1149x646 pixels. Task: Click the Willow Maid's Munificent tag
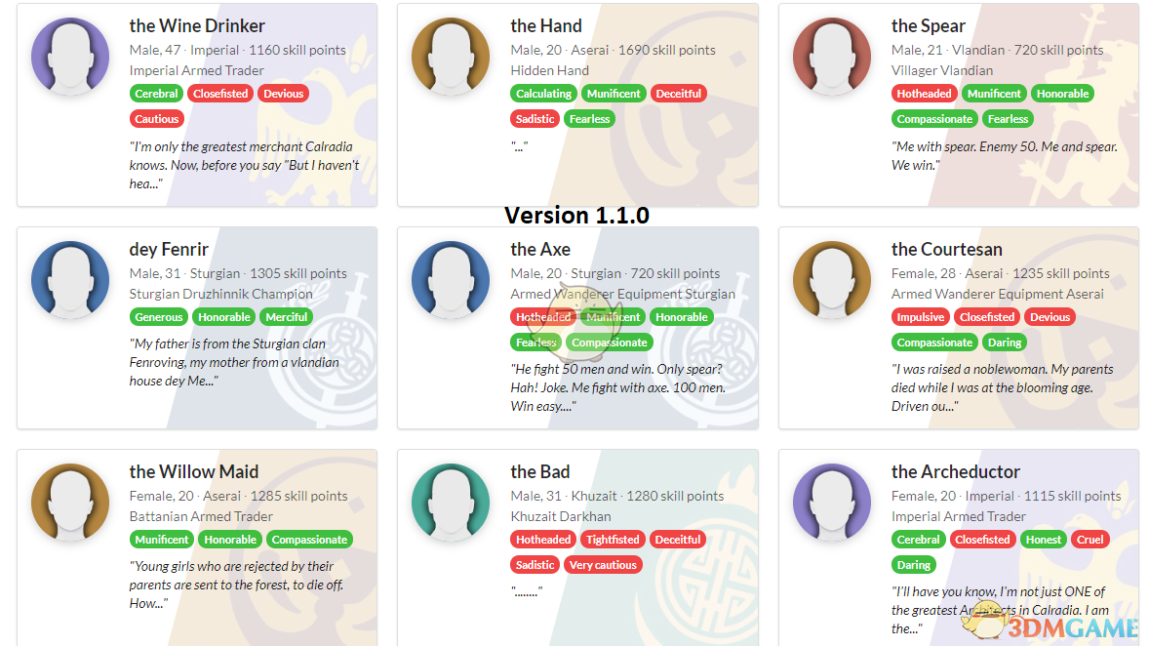[161, 540]
